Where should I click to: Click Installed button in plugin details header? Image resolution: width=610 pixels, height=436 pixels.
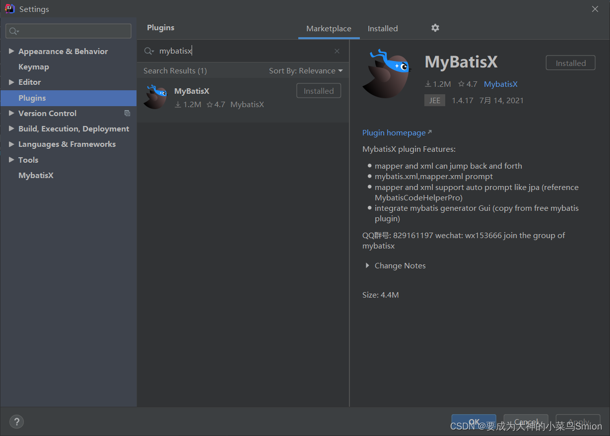570,63
